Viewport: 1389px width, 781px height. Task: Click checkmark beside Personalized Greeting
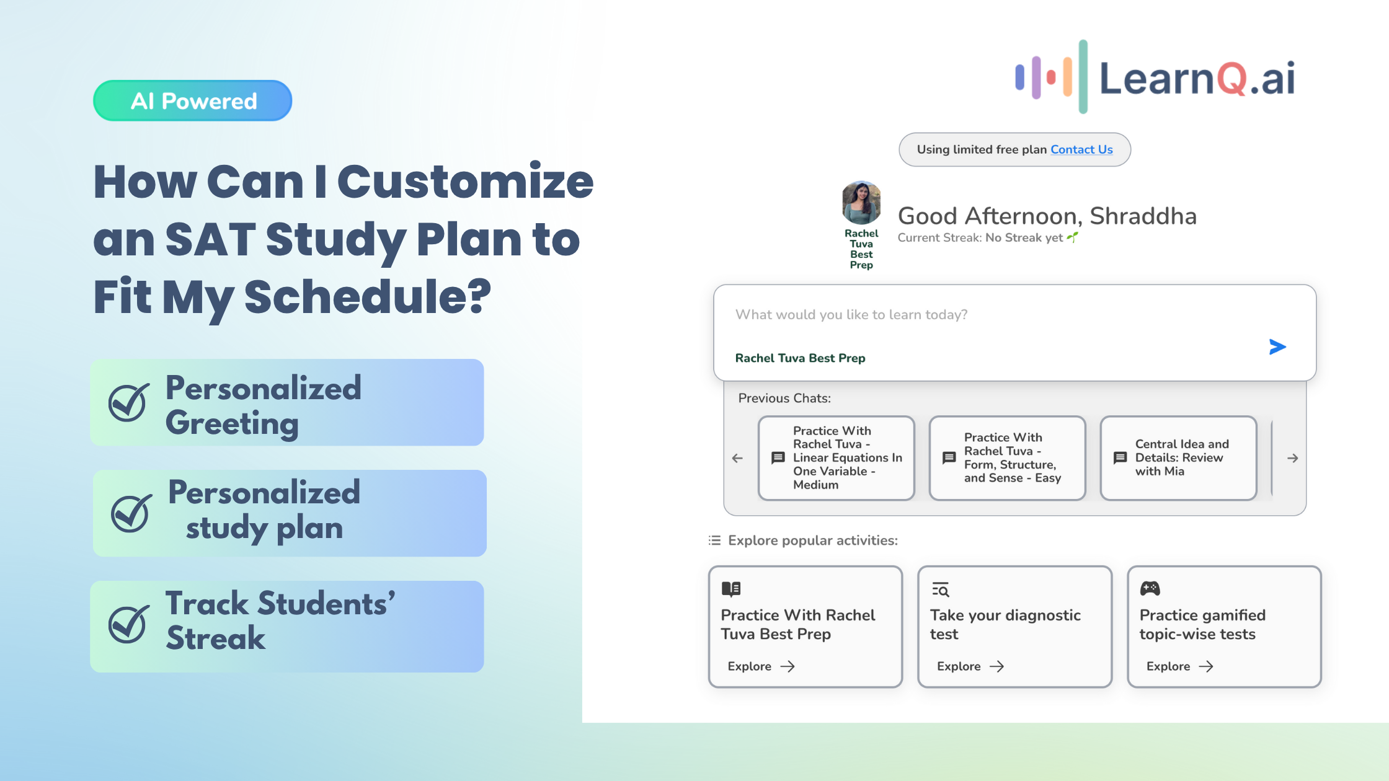click(x=128, y=403)
